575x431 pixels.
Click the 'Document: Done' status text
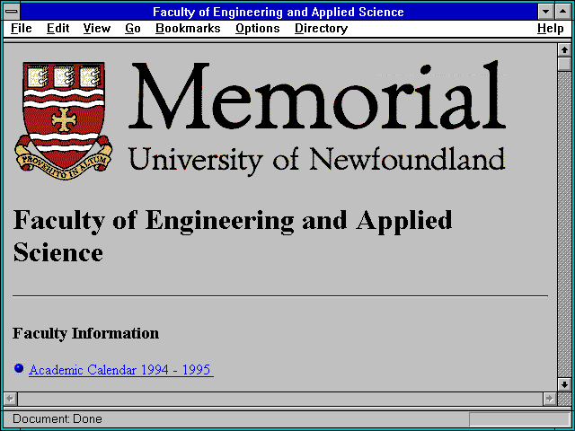(57, 418)
